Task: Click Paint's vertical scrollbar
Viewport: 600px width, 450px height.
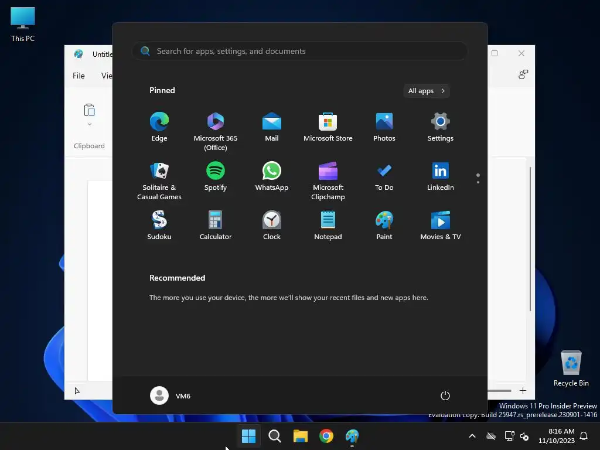Action: pos(530,239)
